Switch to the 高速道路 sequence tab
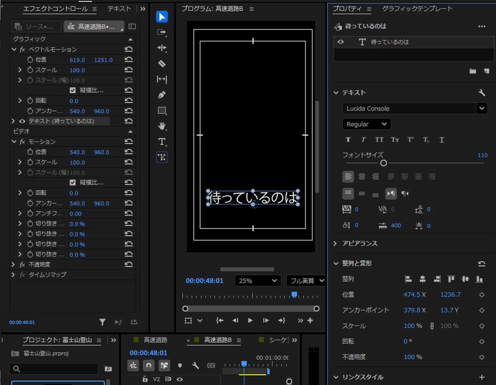Viewport: 496px width, 385px height. pyautogui.click(x=155, y=340)
